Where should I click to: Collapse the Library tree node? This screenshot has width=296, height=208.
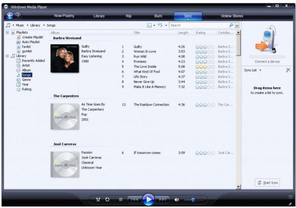7,56
